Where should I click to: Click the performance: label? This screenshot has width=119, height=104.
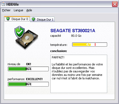click(x=16, y=79)
